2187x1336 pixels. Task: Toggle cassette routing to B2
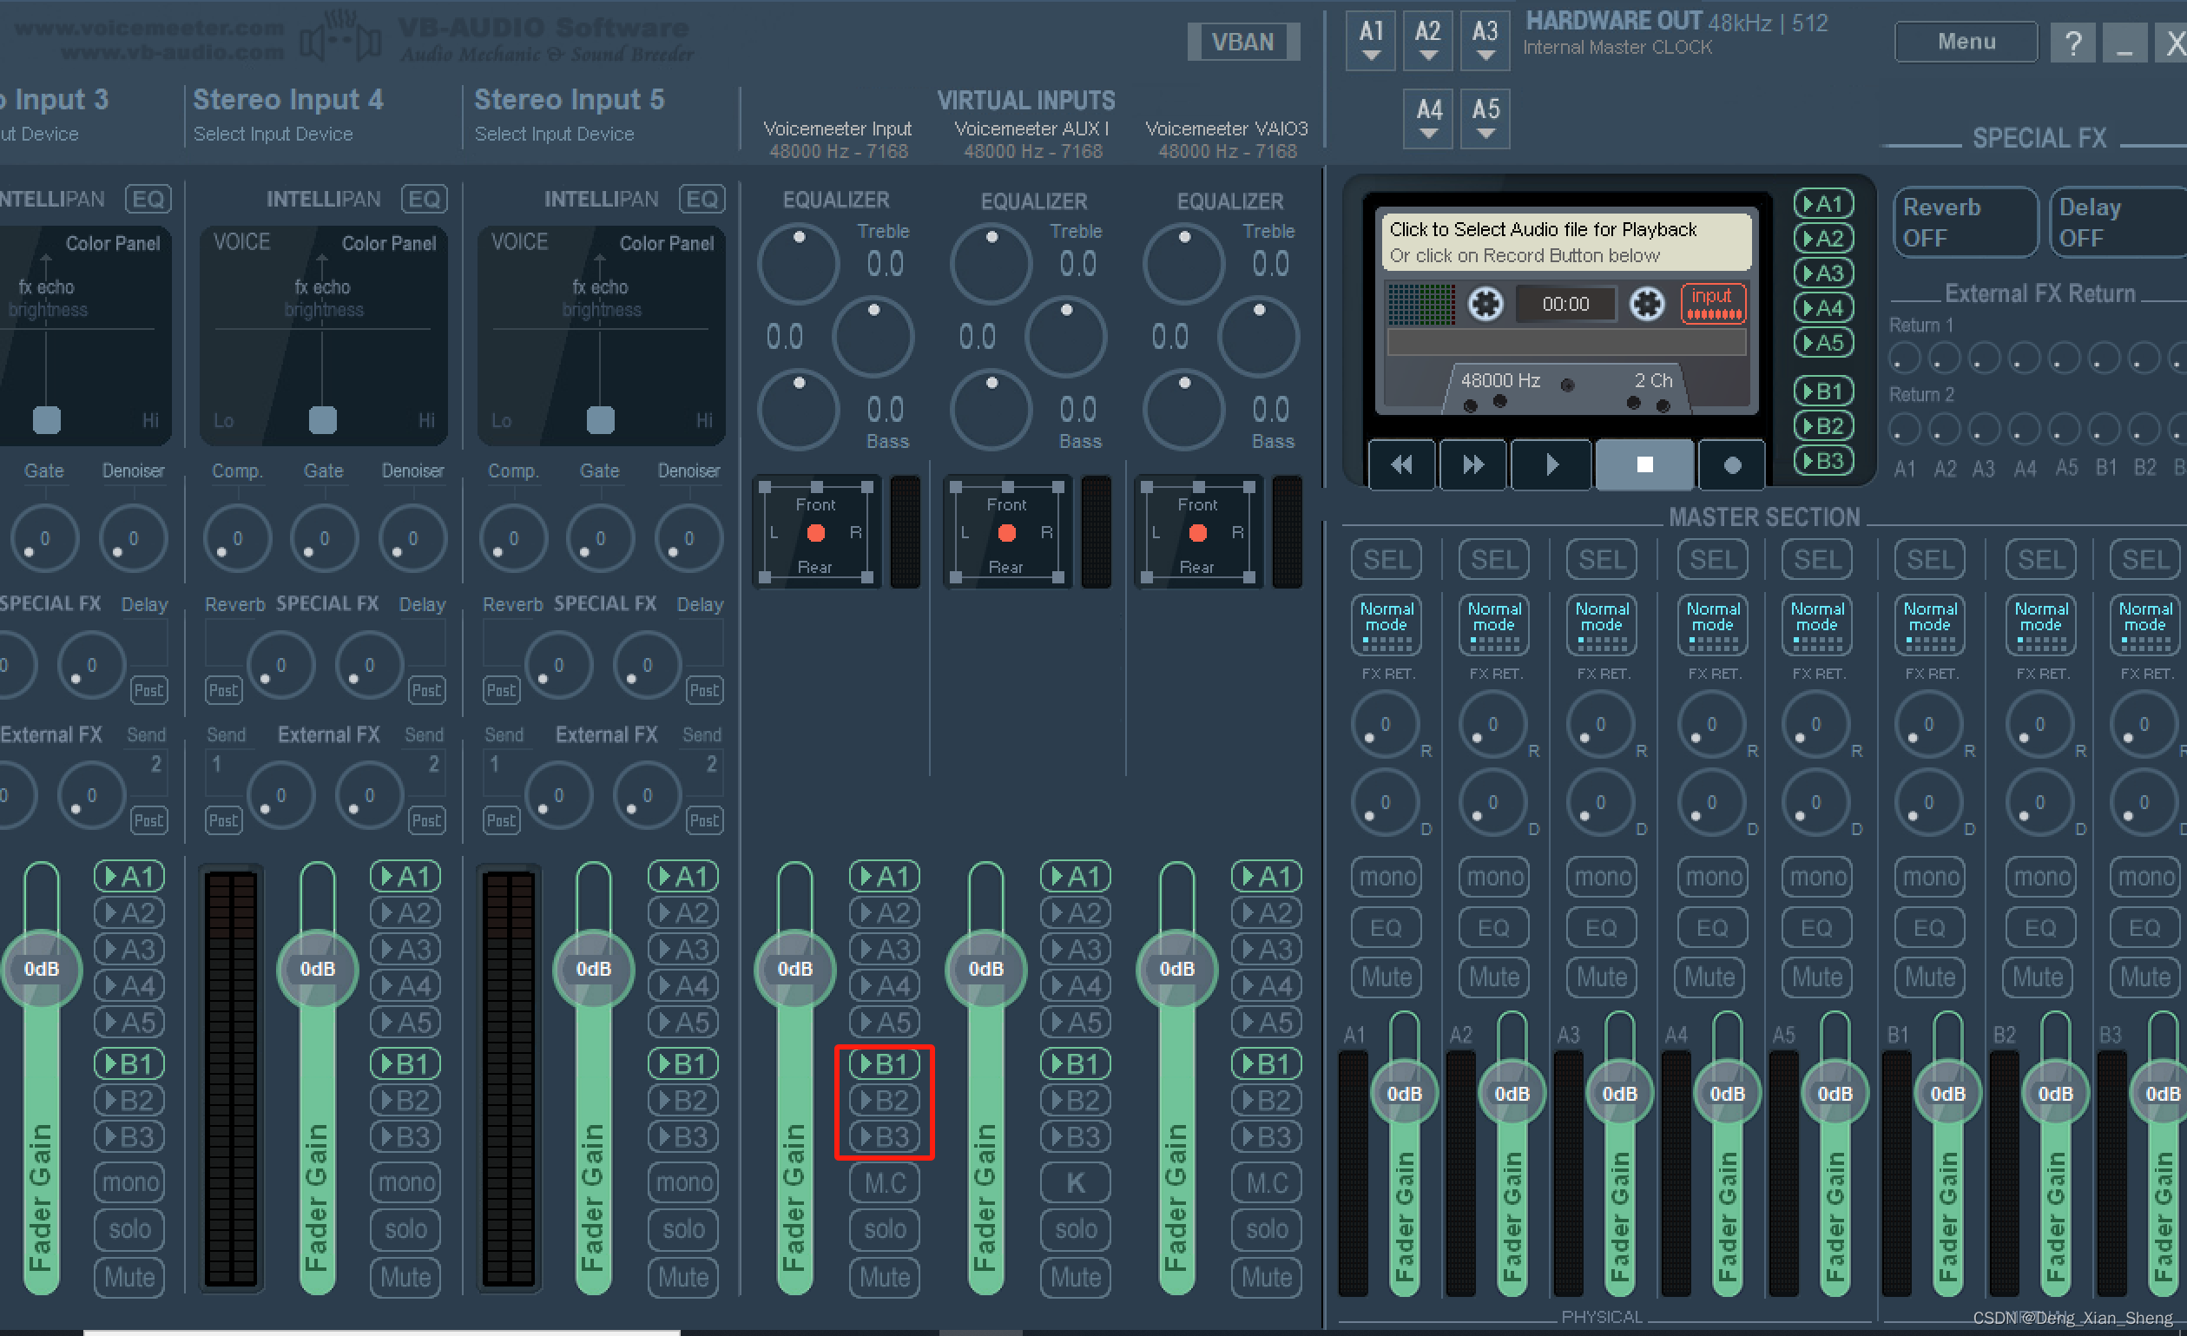point(1823,426)
